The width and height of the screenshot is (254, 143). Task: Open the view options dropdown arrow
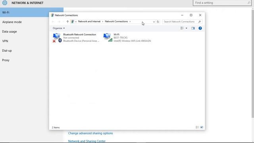[187, 28]
